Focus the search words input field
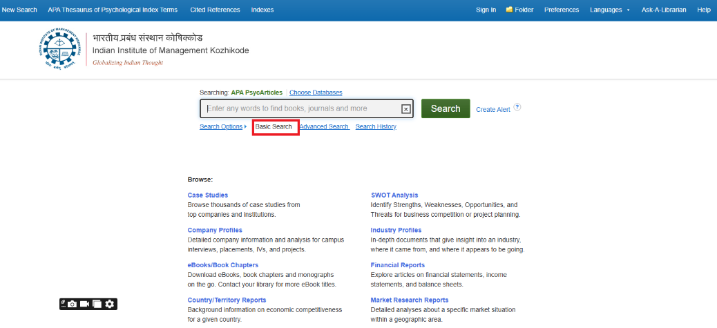This screenshot has width=717, height=328. point(300,108)
